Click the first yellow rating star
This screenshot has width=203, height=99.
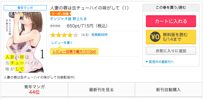coord(53,35)
